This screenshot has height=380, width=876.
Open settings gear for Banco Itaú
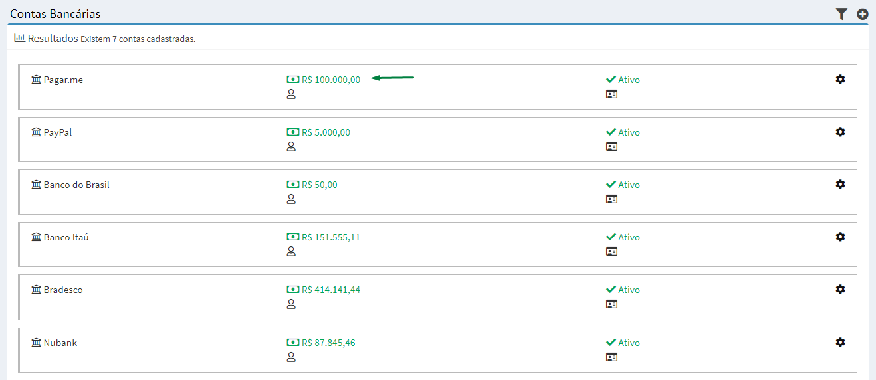[840, 237]
